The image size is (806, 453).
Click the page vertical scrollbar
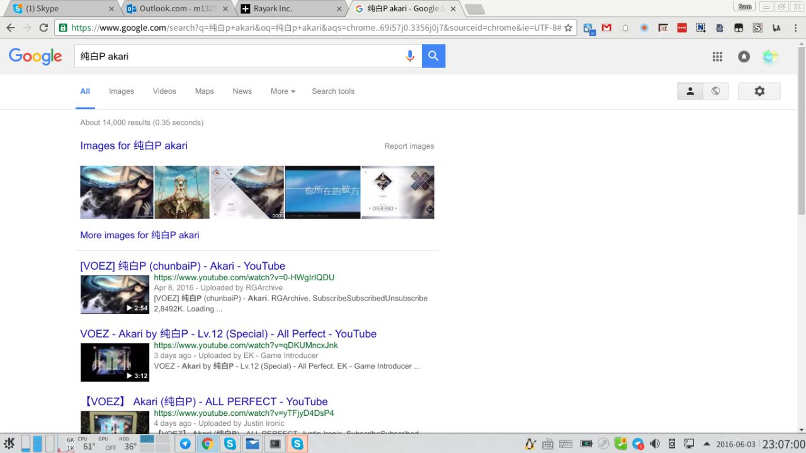(801, 132)
